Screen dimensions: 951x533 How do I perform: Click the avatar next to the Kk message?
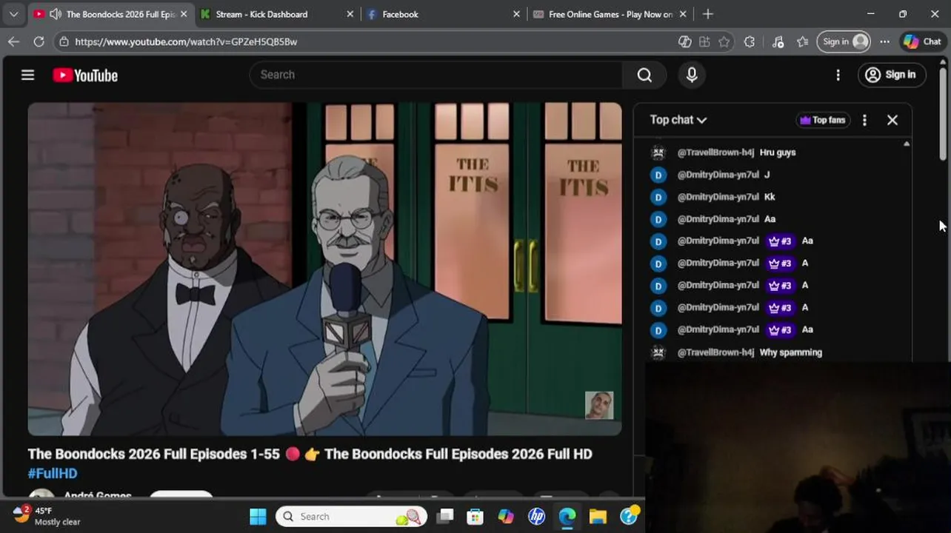coord(658,197)
